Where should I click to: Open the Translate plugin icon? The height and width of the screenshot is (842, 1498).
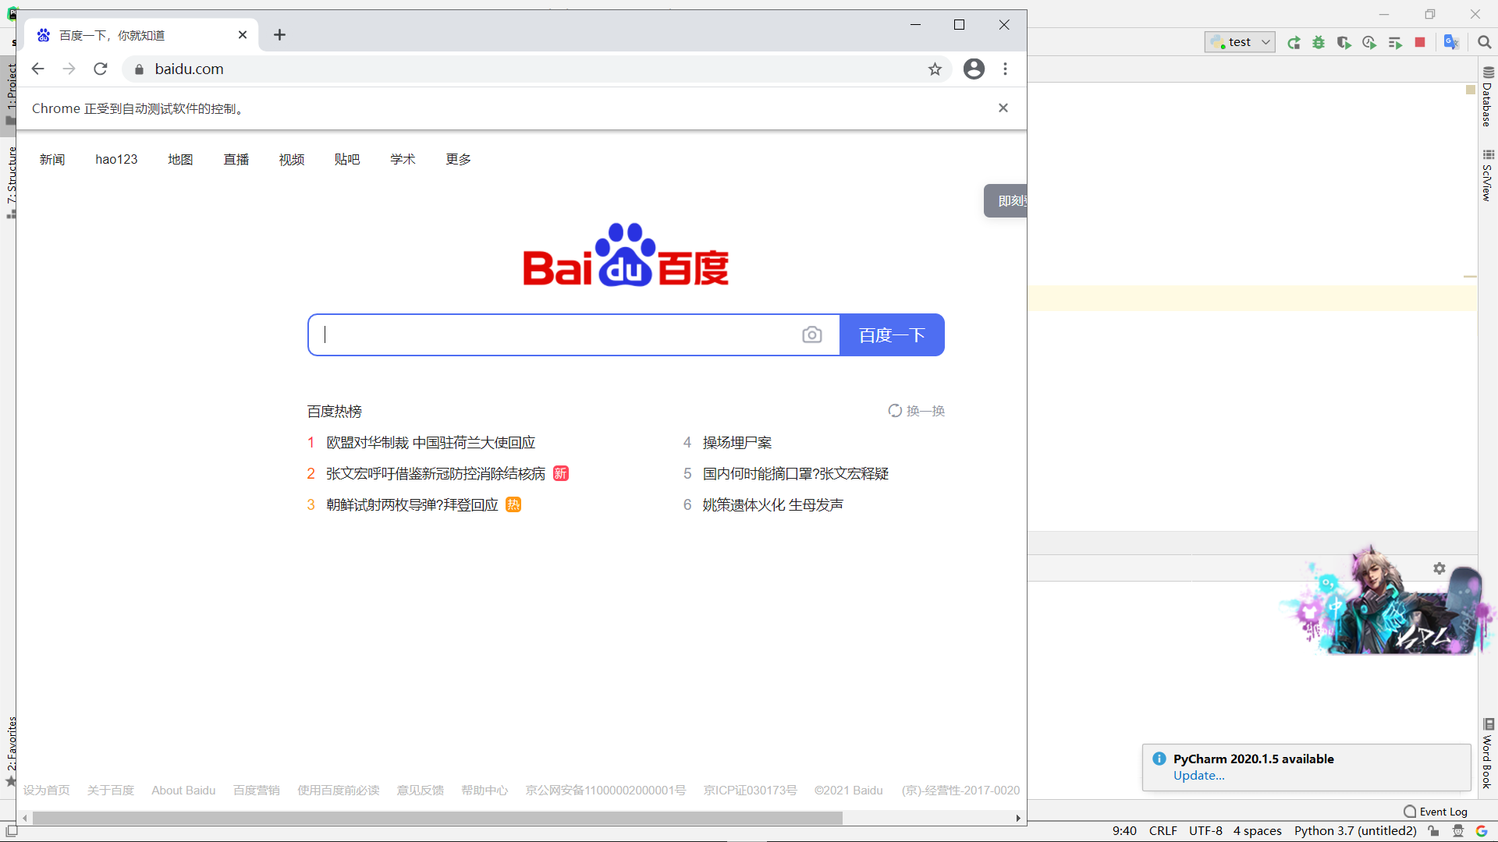point(1451,42)
